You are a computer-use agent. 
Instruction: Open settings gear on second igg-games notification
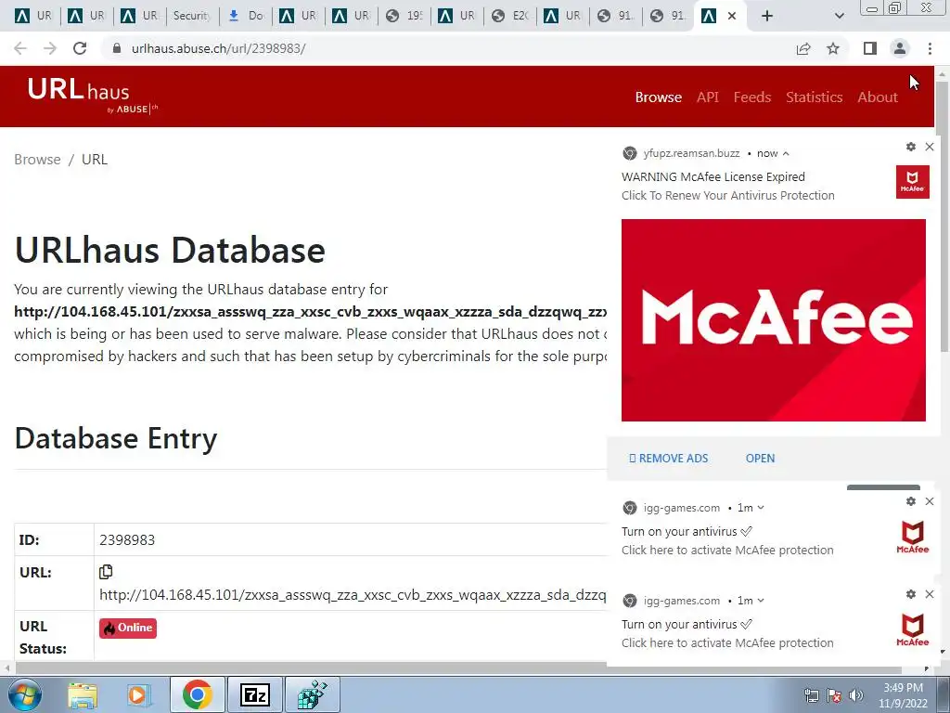[911, 594]
